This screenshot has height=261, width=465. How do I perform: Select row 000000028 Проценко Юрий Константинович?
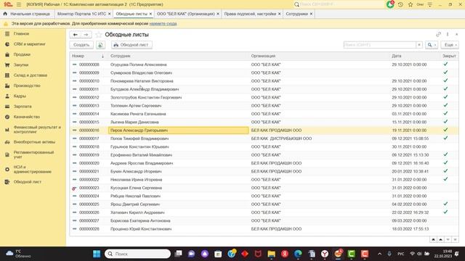tap(264, 229)
